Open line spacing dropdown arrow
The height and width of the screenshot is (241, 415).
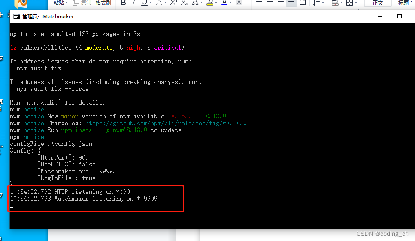pos(323,3)
